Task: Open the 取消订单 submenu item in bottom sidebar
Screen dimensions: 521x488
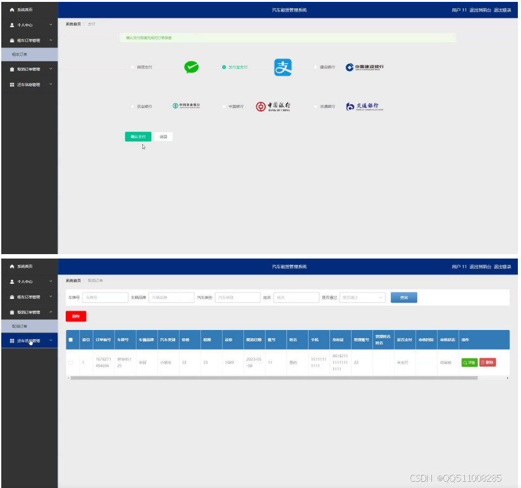Action: 30,326
